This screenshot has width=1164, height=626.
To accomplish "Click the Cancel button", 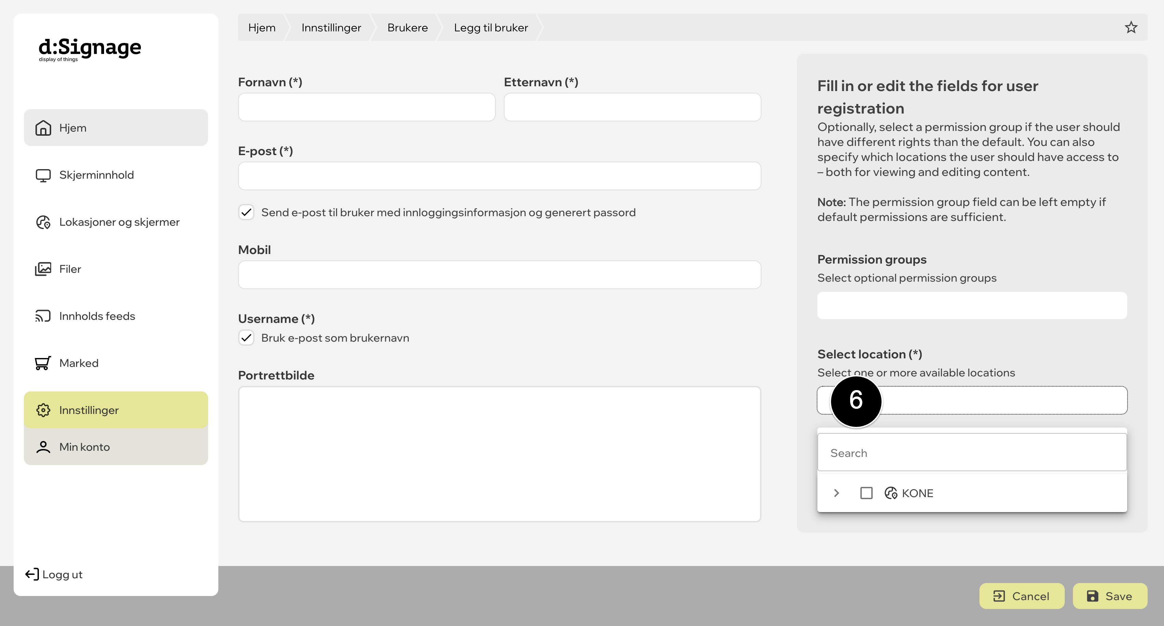I will point(1022,596).
